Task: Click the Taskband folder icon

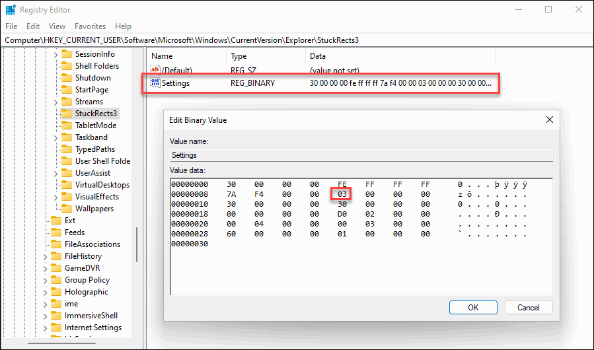Action: (x=67, y=137)
